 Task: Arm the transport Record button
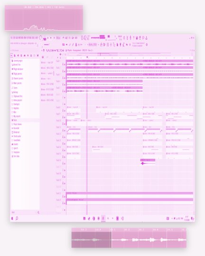54,38
